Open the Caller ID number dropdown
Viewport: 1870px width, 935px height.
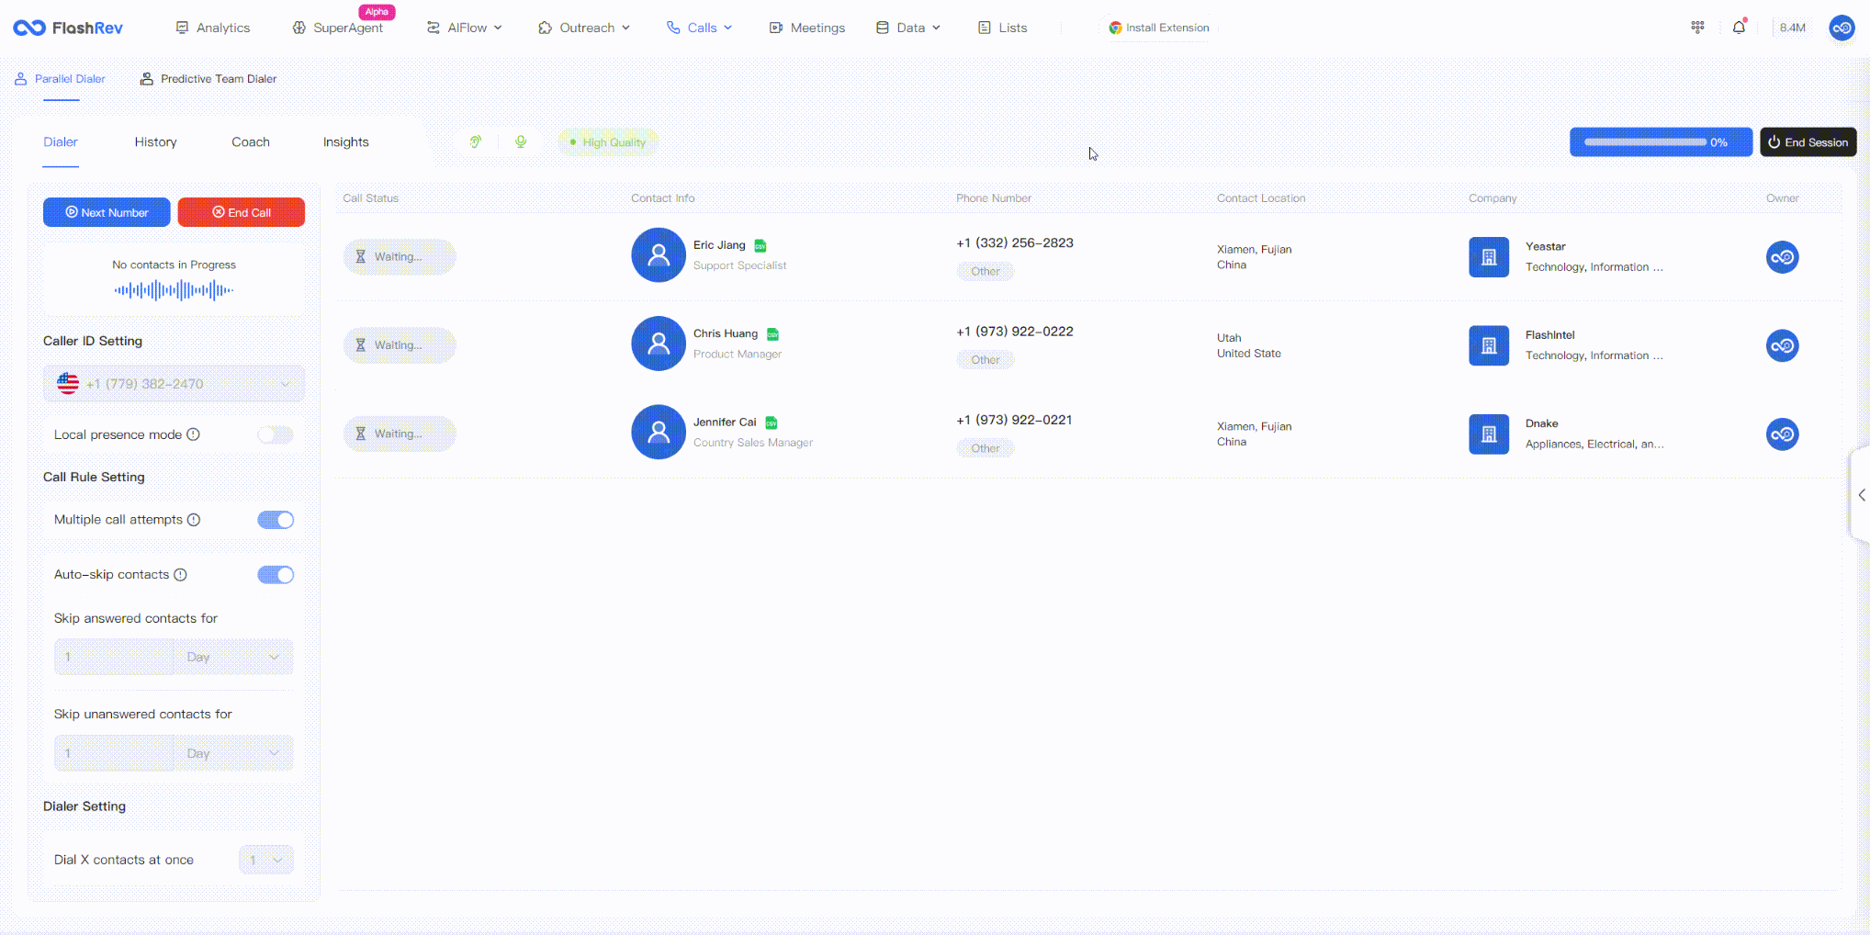174,384
